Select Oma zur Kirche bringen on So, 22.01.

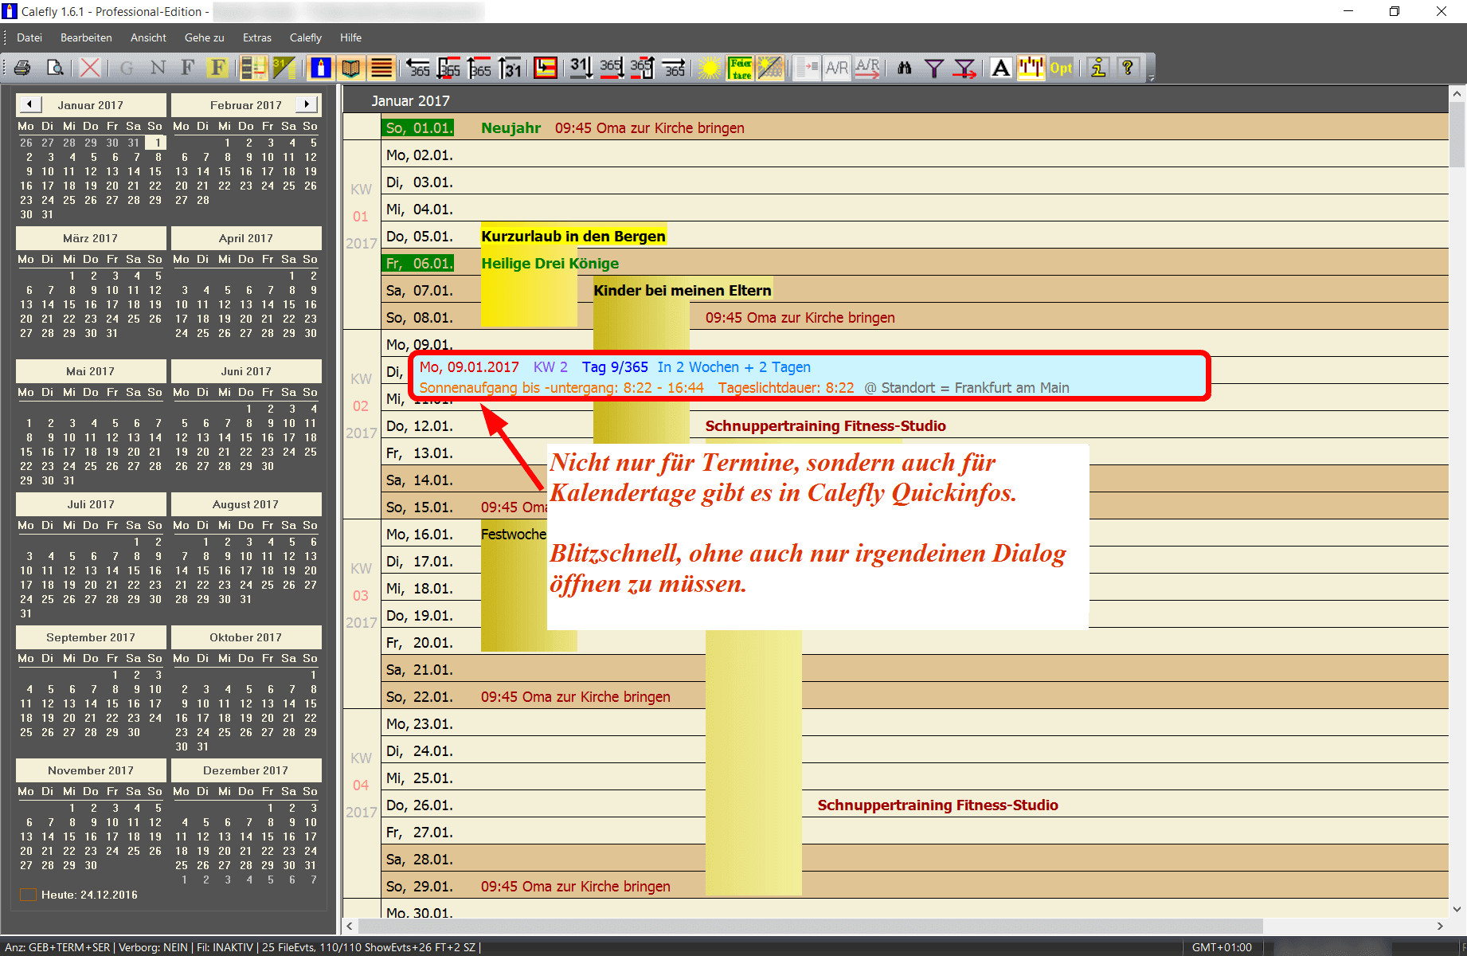pos(575,697)
